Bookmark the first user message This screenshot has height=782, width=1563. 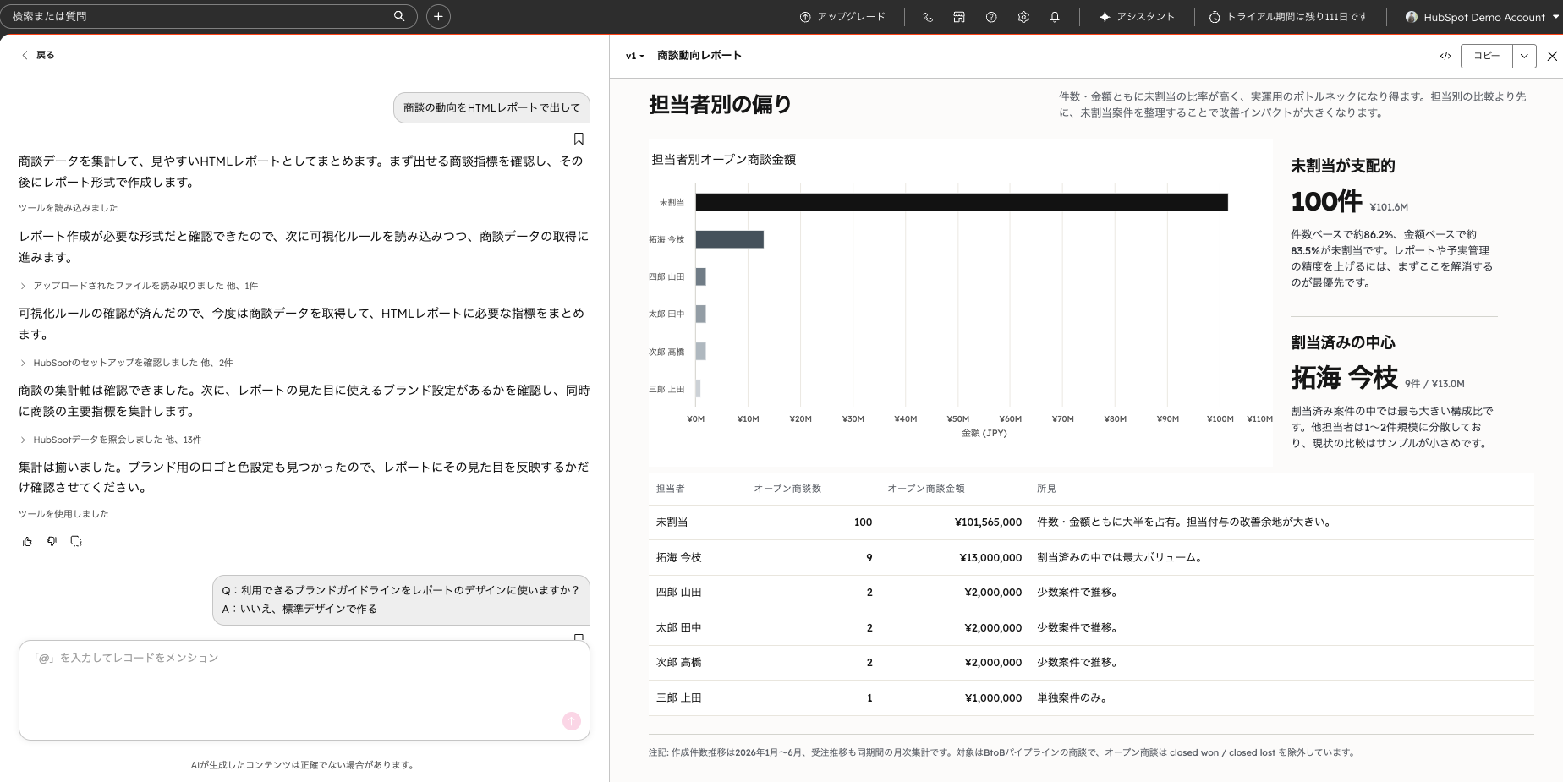tap(579, 139)
